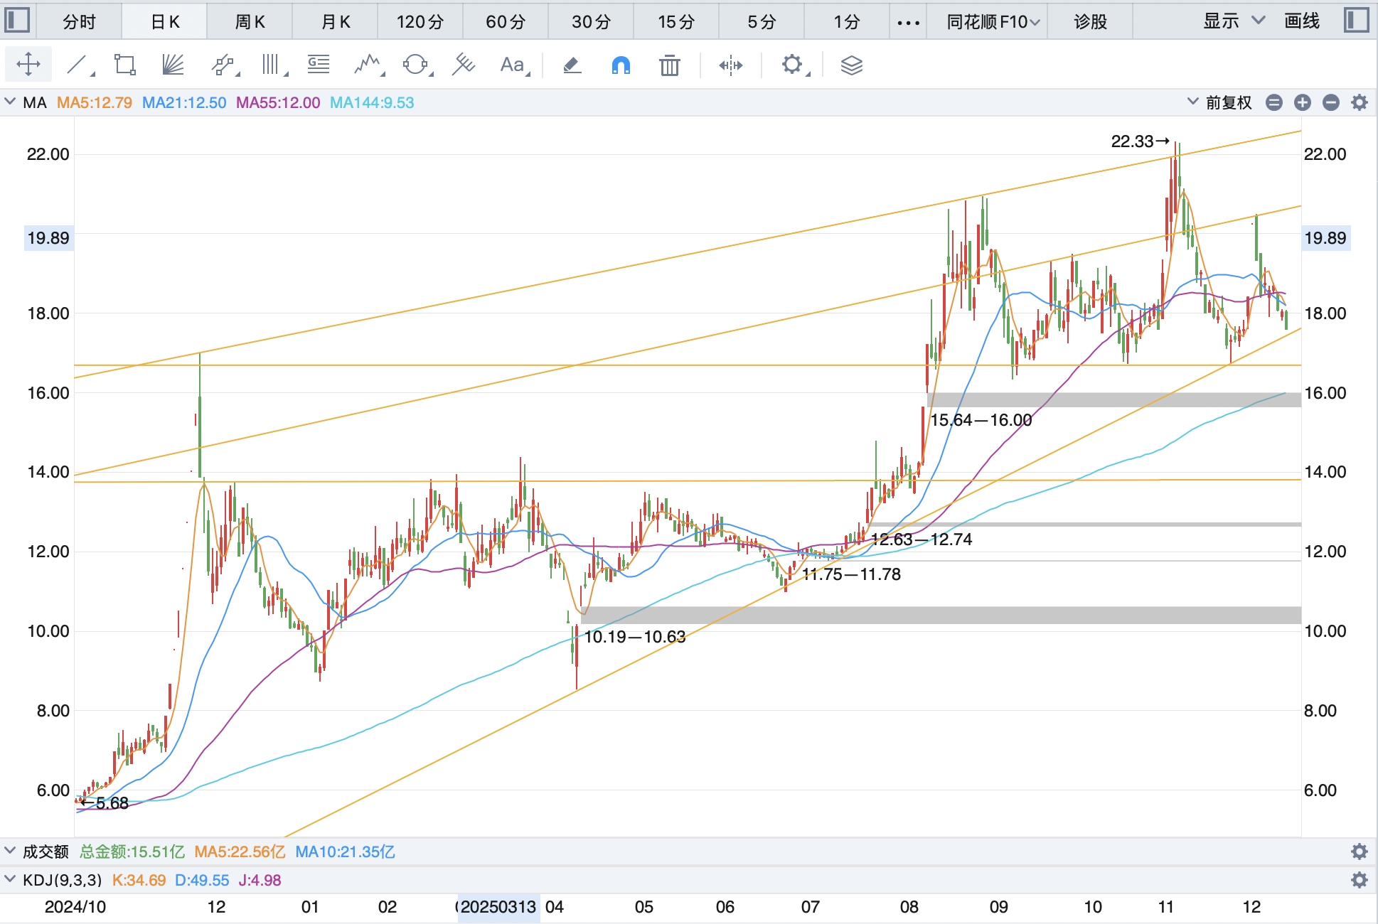Click the 画线 drawing button

click(x=1302, y=21)
